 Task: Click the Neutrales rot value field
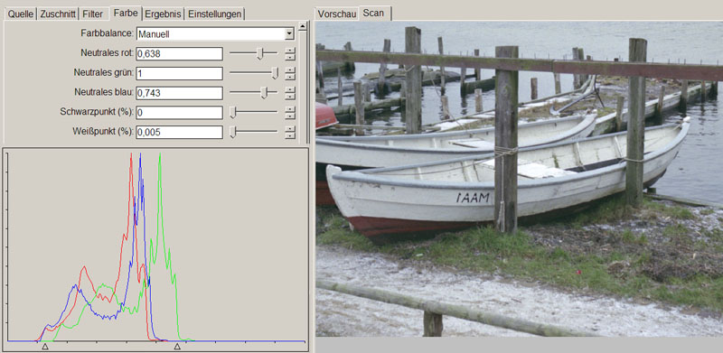pyautogui.click(x=179, y=53)
